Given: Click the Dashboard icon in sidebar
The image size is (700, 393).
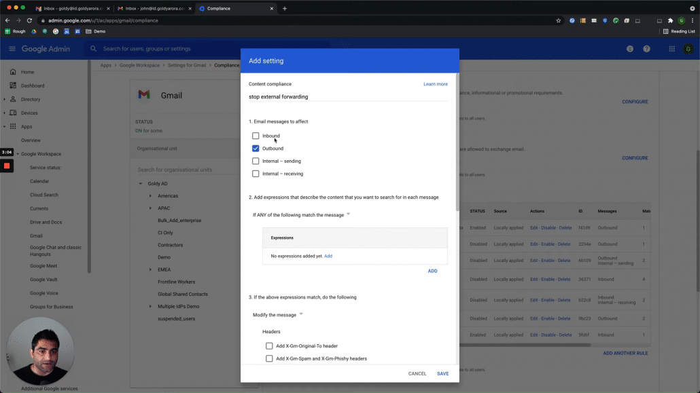Looking at the screenshot, I should (13, 86).
